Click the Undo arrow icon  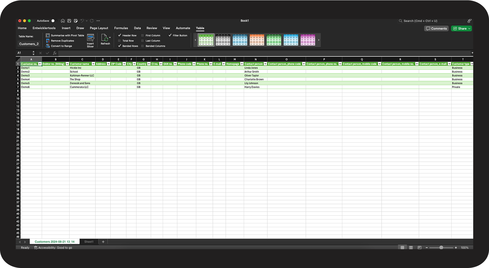tap(82, 21)
